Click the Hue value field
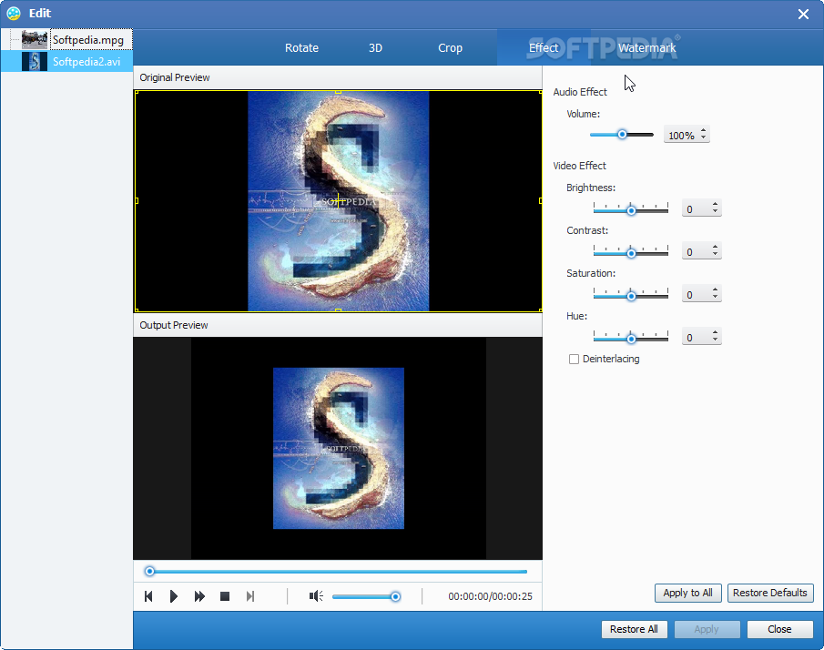 (696, 338)
